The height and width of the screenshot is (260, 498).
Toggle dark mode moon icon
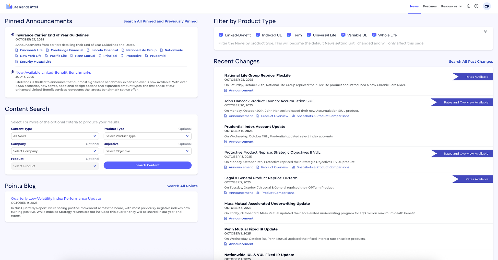tap(468, 6)
